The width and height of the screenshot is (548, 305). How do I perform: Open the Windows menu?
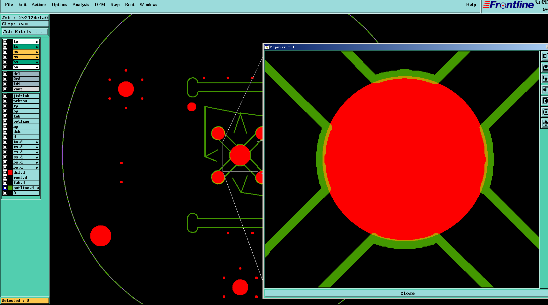click(148, 4)
